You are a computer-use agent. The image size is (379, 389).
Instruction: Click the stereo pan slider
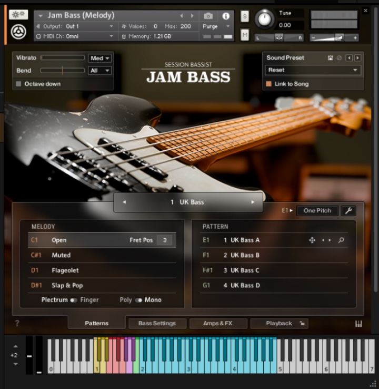click(279, 38)
